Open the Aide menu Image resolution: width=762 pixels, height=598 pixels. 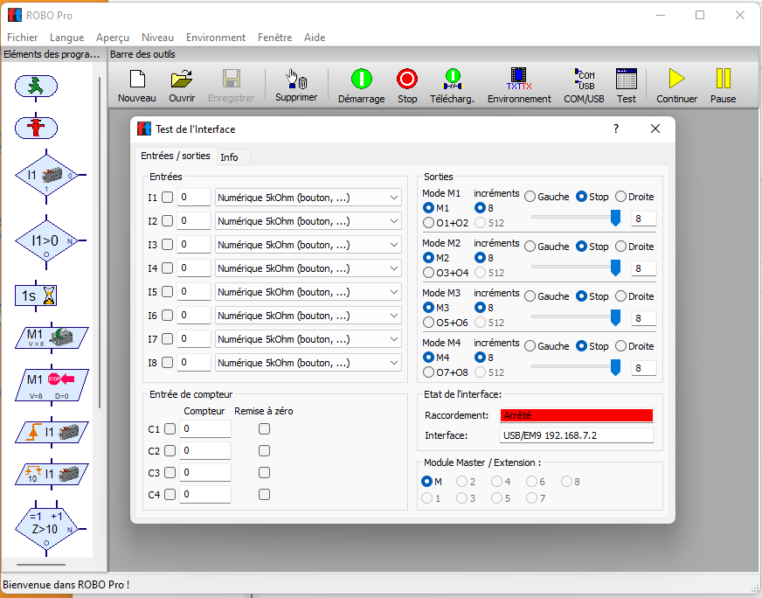coord(315,38)
